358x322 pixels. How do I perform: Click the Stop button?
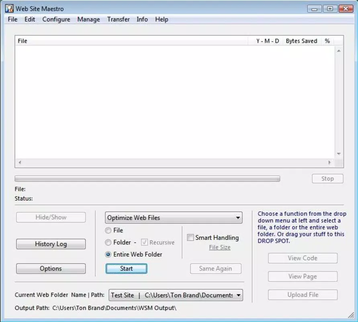click(327, 179)
